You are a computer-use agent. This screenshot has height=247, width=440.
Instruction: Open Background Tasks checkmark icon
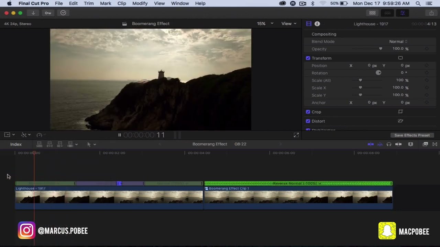63,13
